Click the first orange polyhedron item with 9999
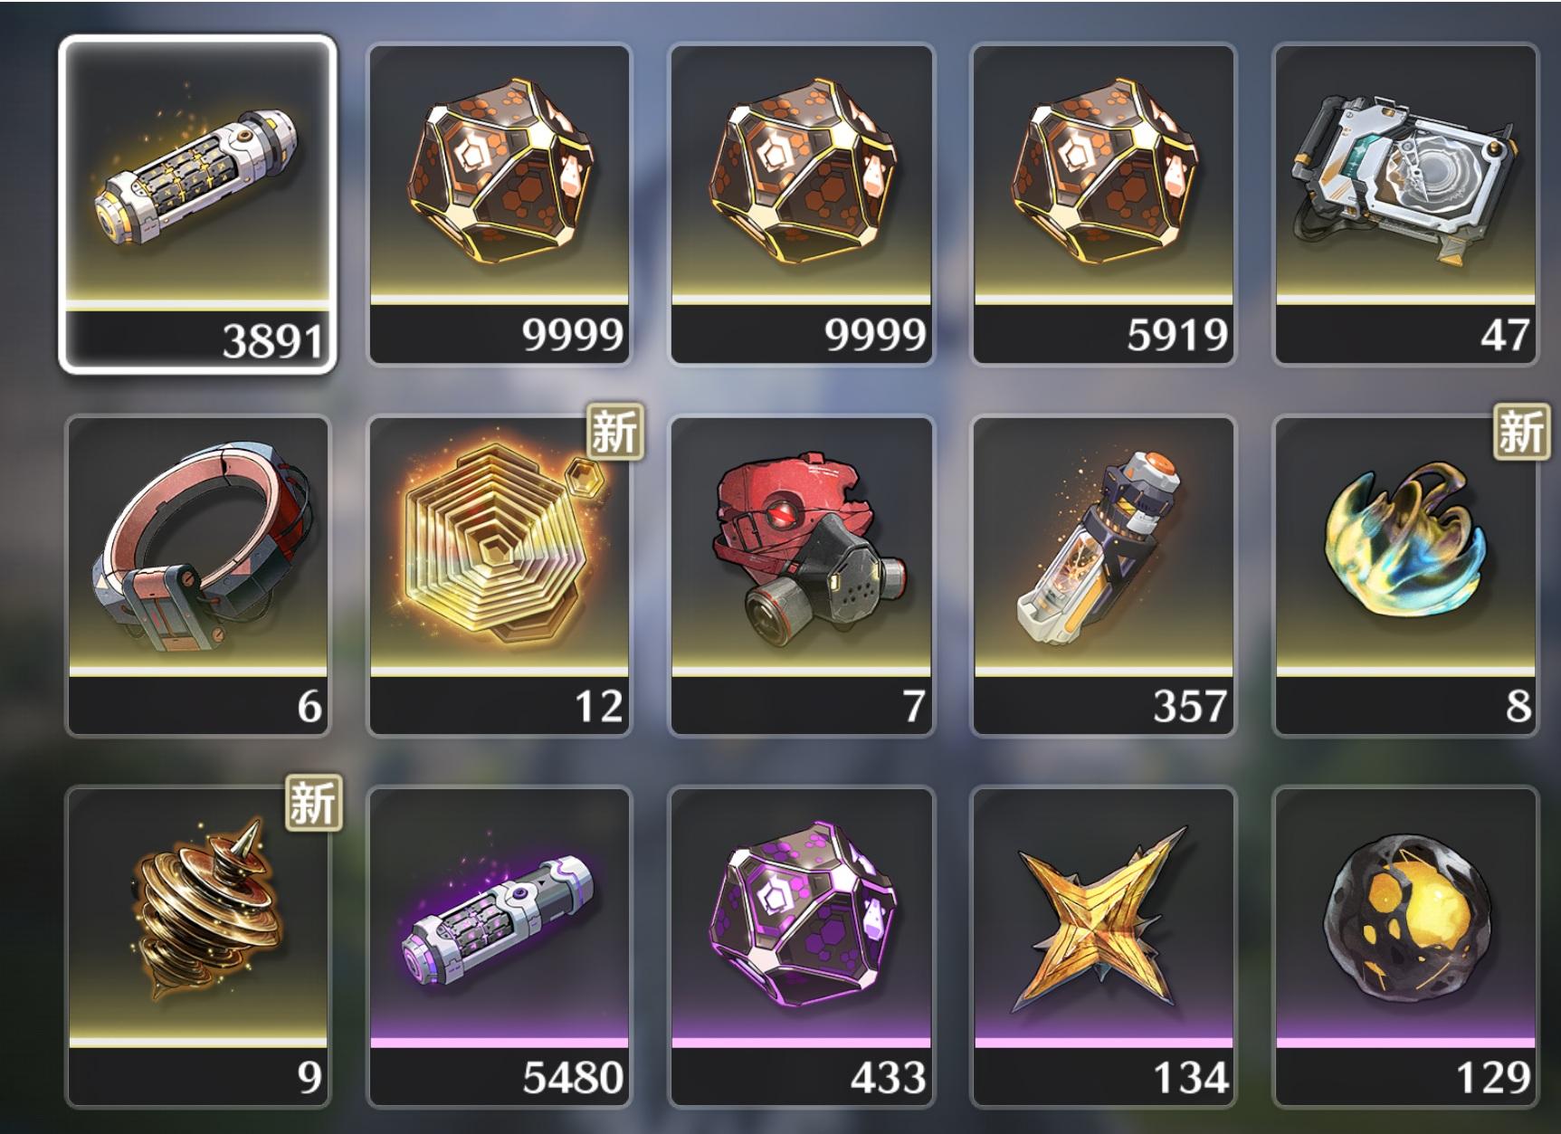This screenshot has height=1134, width=1561. (500, 204)
